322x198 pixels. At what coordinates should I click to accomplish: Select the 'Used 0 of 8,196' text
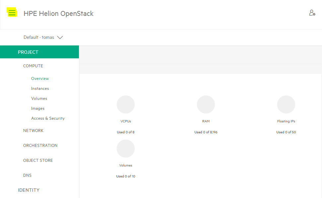point(206,132)
